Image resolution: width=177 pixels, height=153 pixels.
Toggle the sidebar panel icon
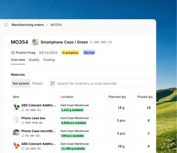tap(6, 25)
